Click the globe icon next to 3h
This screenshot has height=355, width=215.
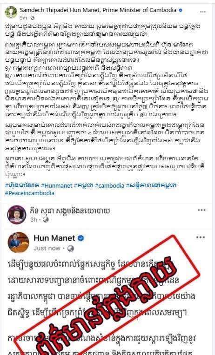(x=46, y=220)
